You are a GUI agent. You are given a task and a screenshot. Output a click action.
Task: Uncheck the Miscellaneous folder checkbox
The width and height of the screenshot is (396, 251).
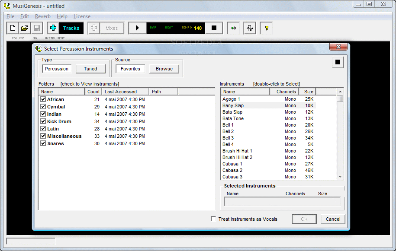point(43,136)
